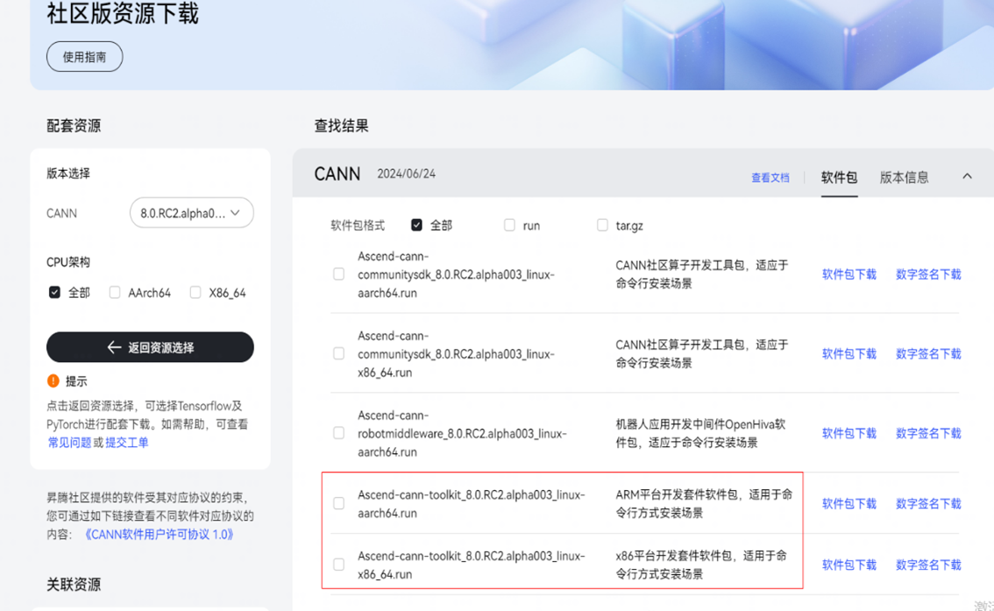The image size is (994, 611).
Task: Download digital signature for robotmiddleware aarch64 package
Action: pyautogui.click(x=928, y=433)
